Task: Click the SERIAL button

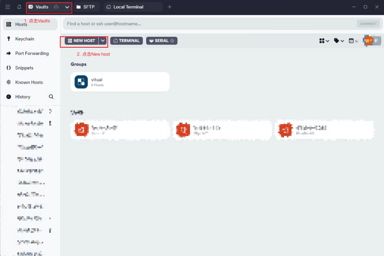Action: click(x=161, y=41)
